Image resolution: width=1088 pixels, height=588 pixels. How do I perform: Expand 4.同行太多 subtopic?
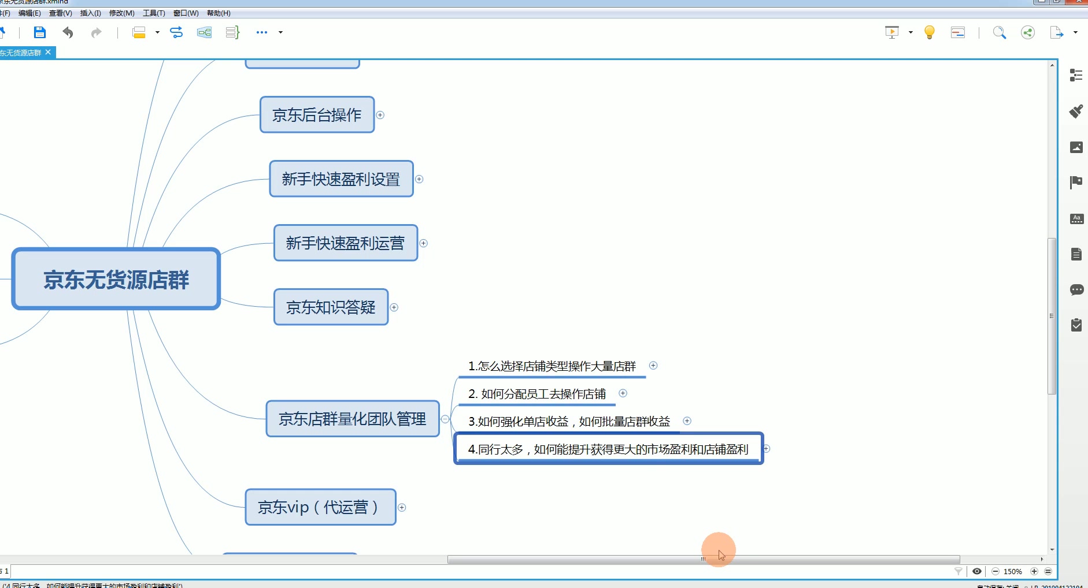point(767,448)
